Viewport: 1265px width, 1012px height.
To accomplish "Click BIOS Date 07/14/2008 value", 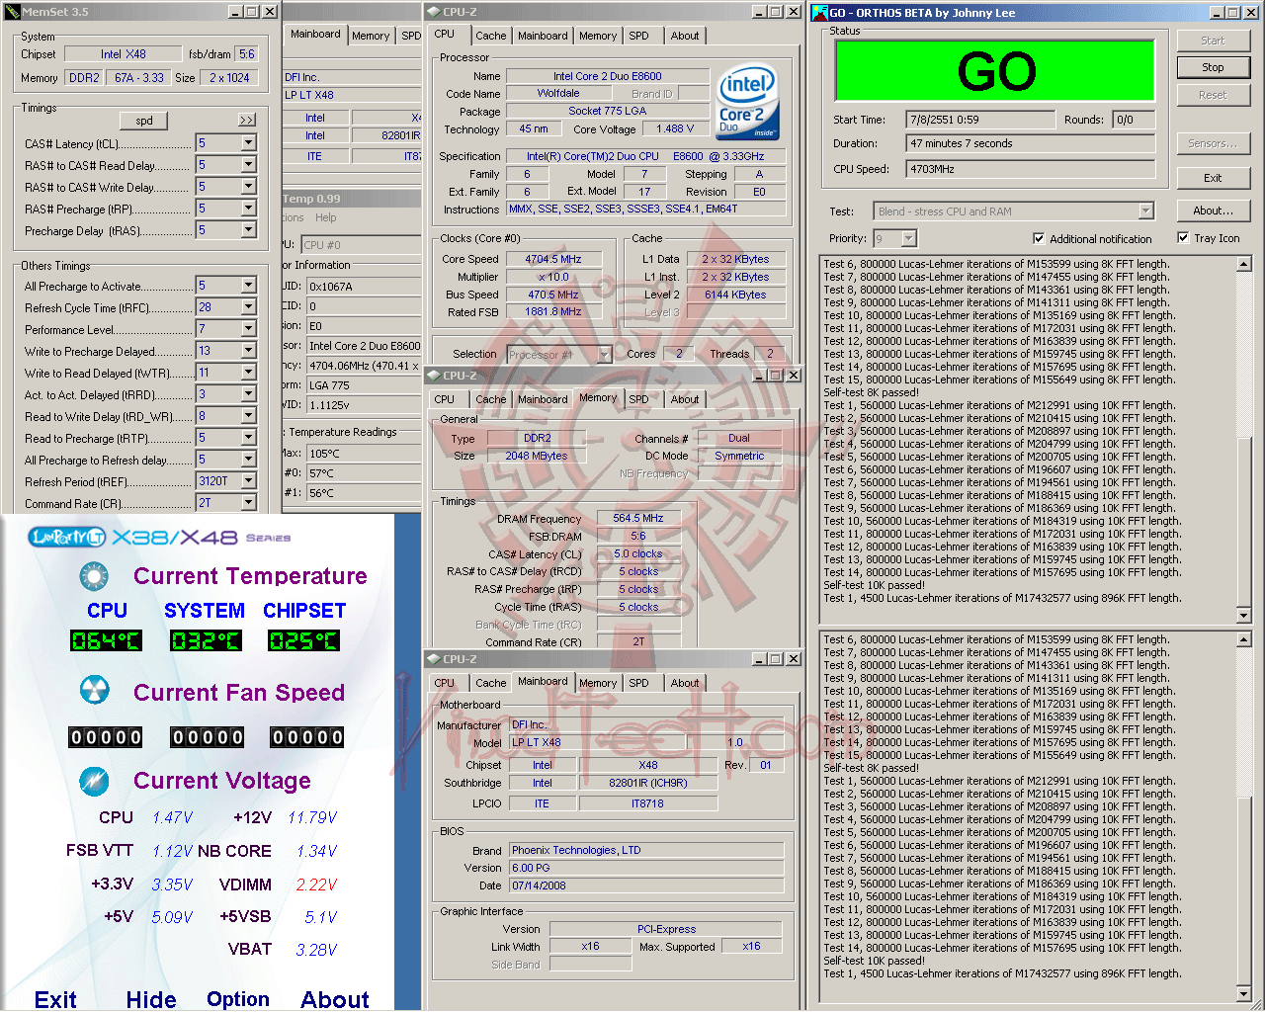I will [646, 885].
